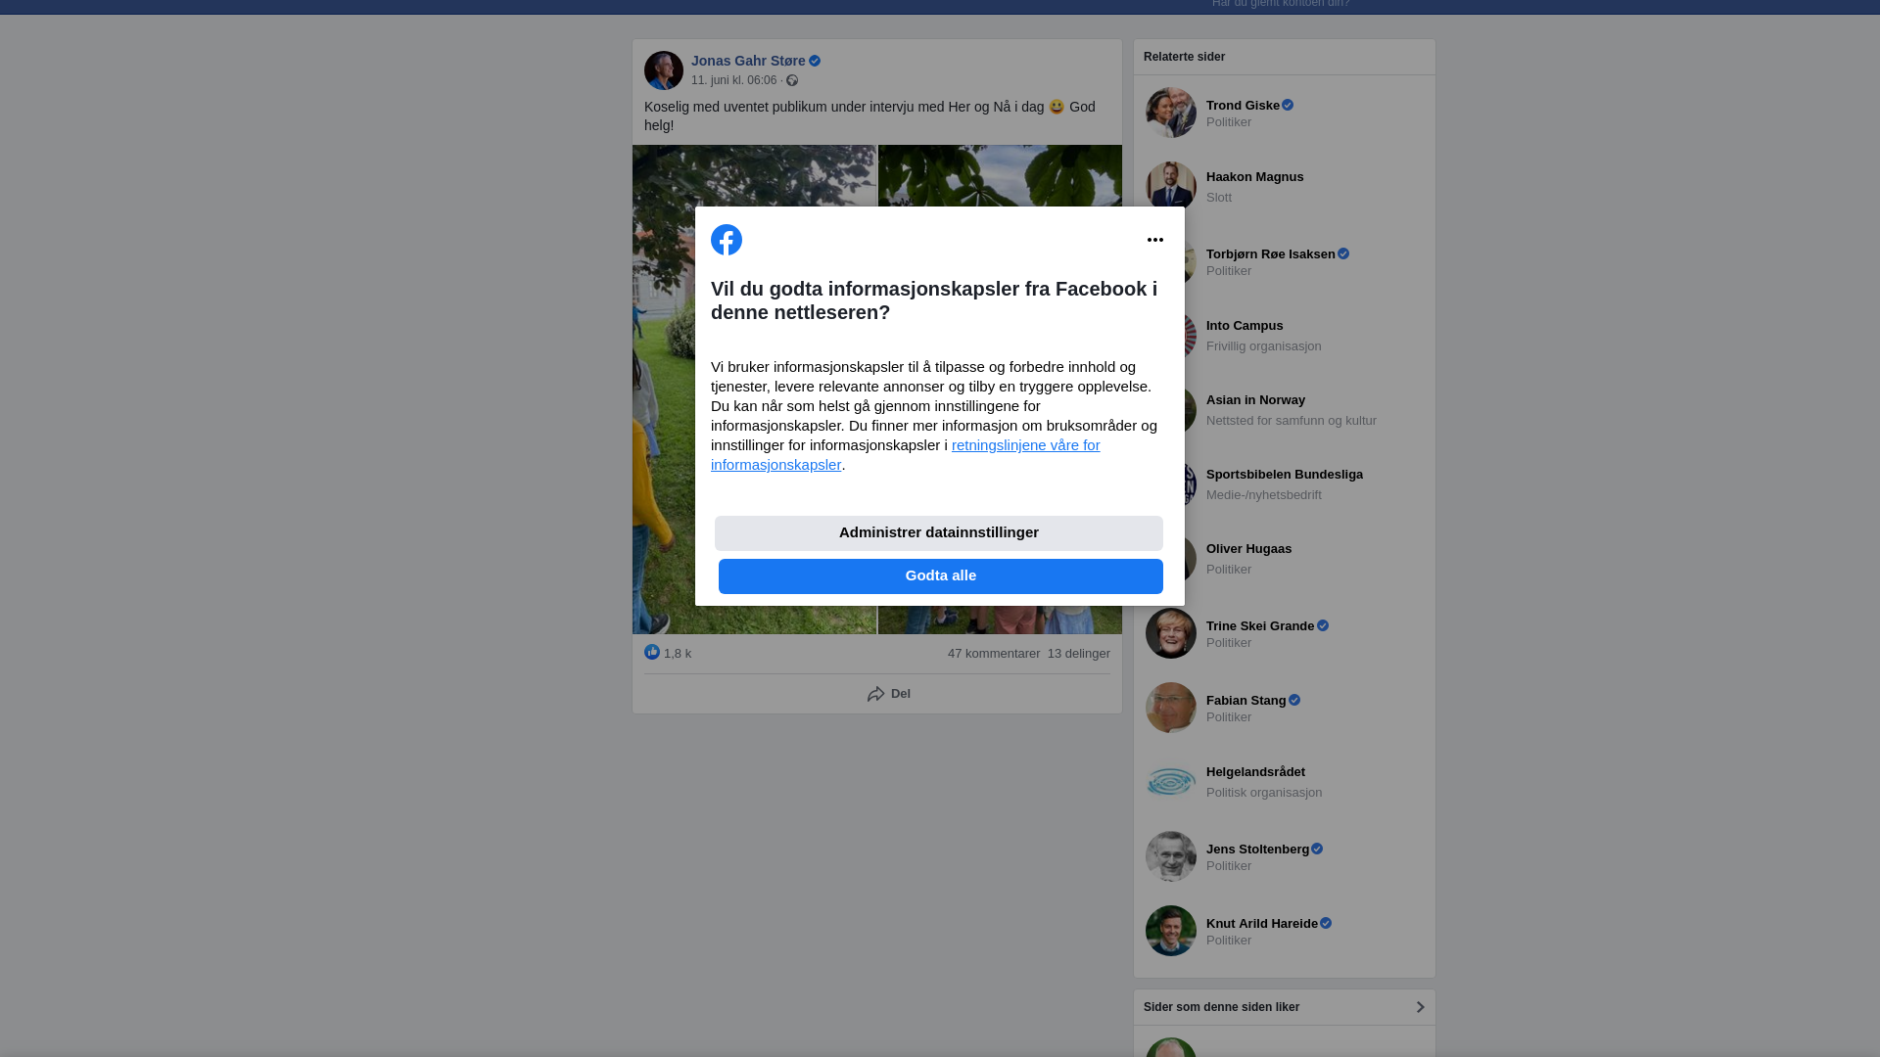The width and height of the screenshot is (1880, 1057).
Task: Click the public globe icon by the post date
Action: pos(792,80)
